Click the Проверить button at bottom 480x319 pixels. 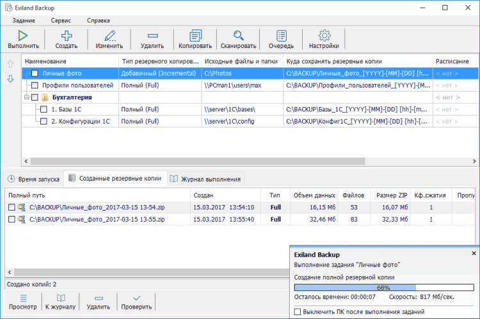136,302
